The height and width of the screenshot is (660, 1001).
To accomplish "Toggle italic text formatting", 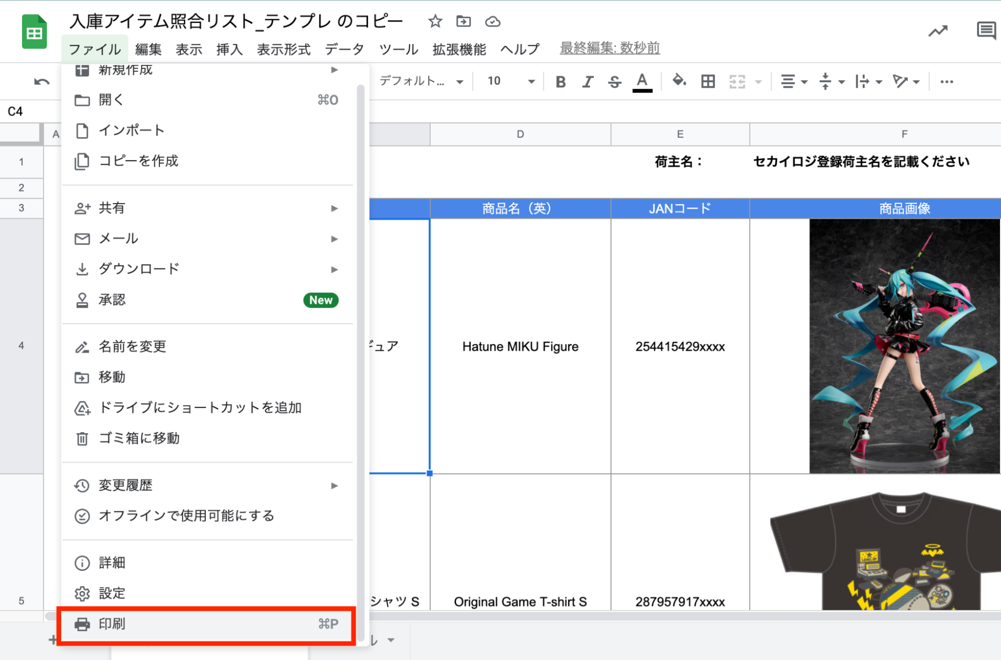I will tap(587, 82).
